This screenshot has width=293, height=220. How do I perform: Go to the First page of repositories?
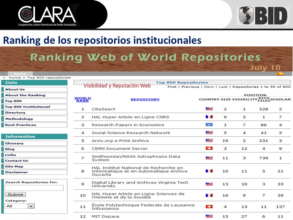click(x=172, y=87)
